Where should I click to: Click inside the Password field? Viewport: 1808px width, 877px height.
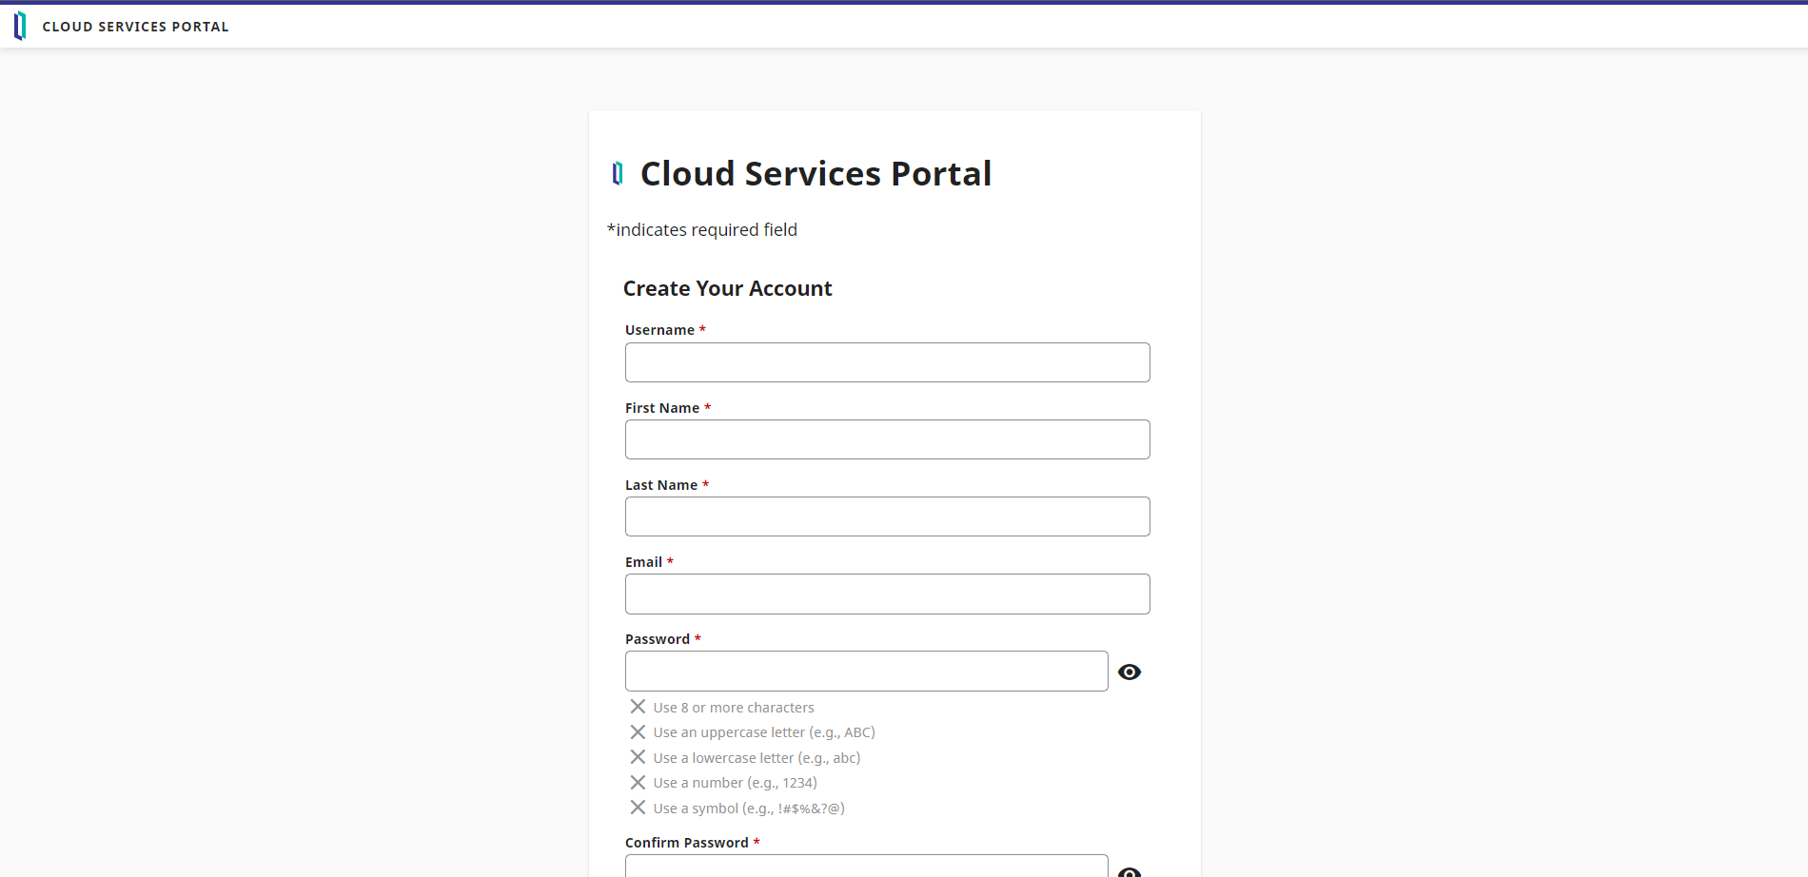coord(866,672)
